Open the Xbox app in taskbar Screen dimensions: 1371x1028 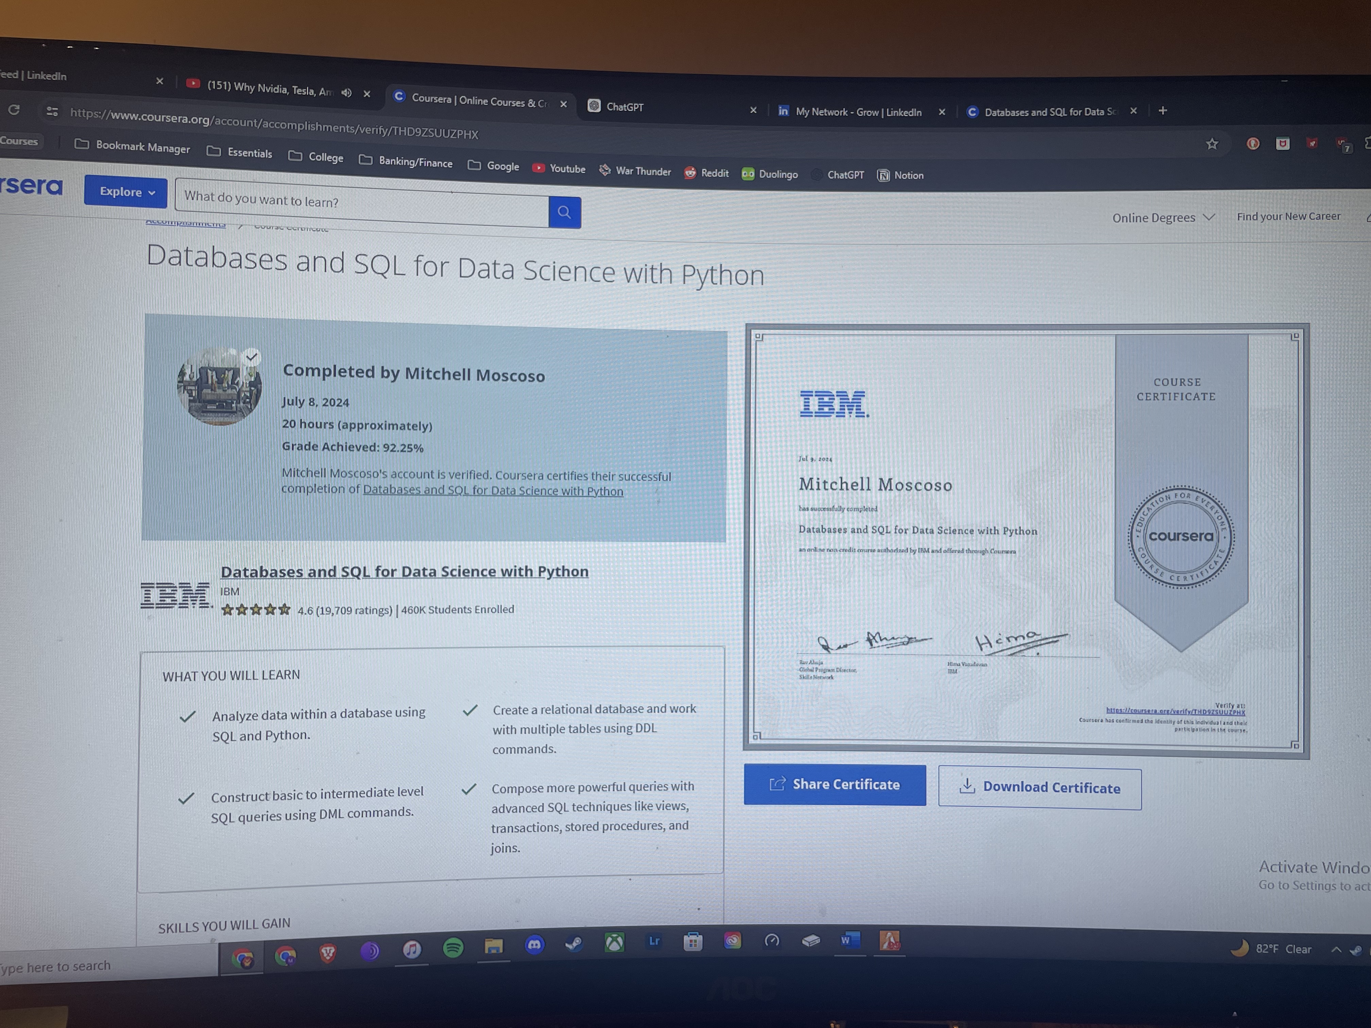[614, 942]
